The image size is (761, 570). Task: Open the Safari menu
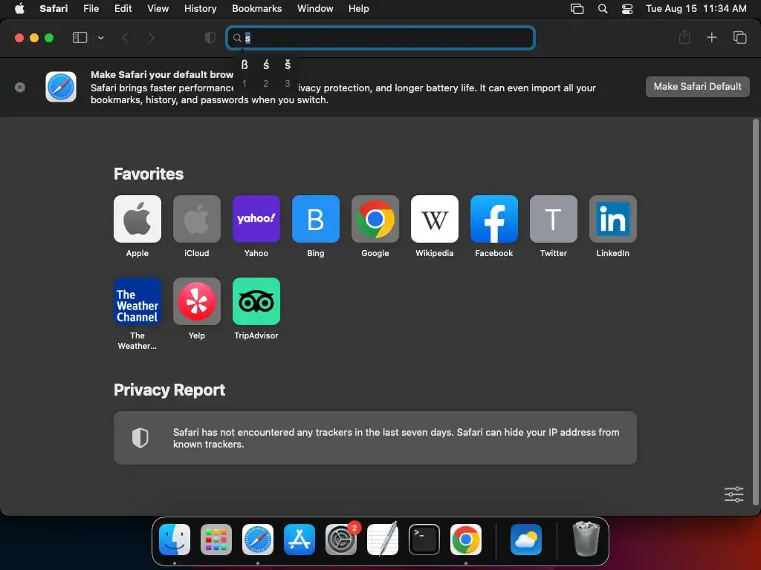coord(54,9)
